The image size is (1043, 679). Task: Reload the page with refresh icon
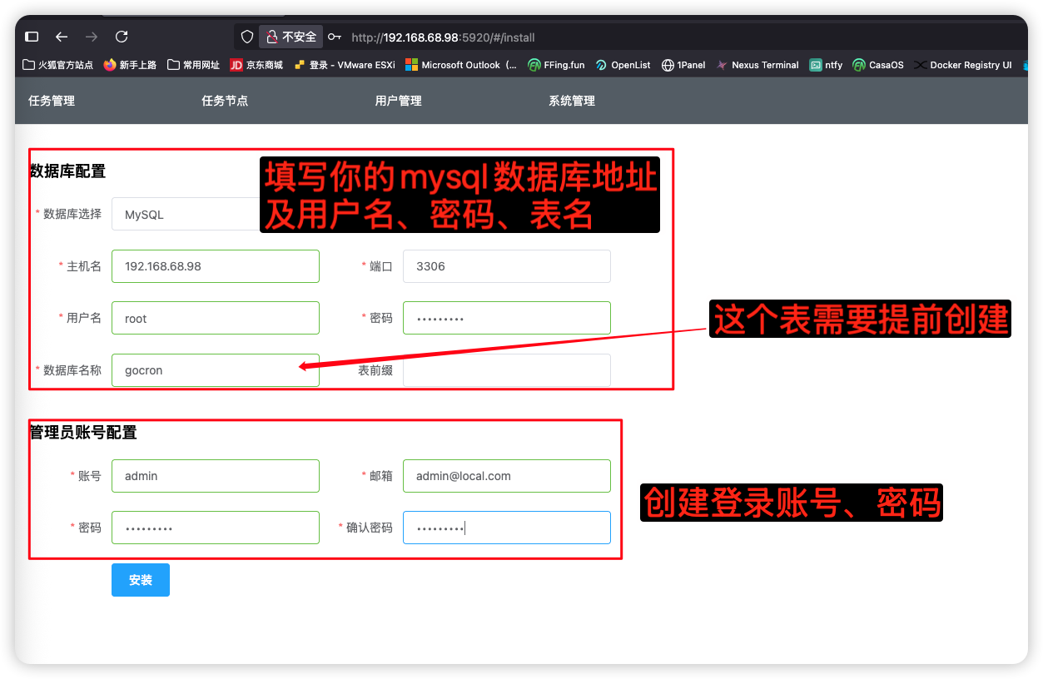tap(122, 37)
